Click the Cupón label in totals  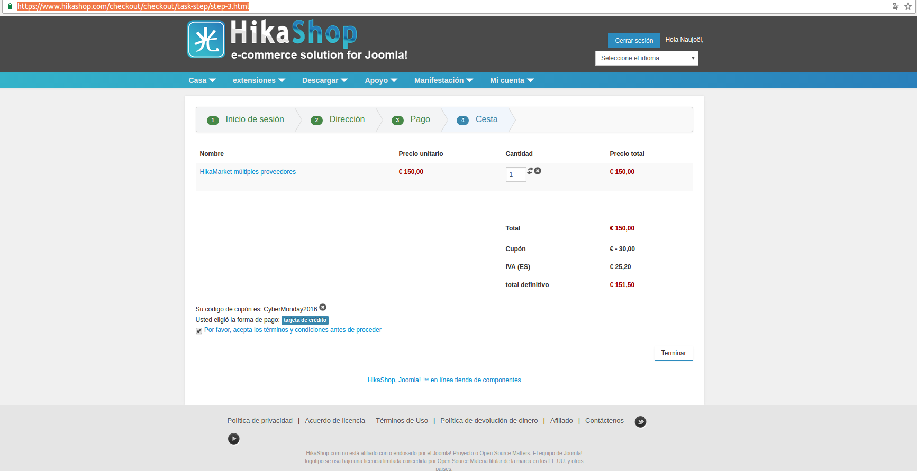point(515,249)
